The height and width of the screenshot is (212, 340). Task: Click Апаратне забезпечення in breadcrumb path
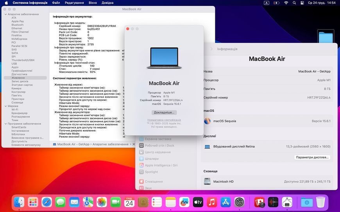pyautogui.click(x=110, y=144)
